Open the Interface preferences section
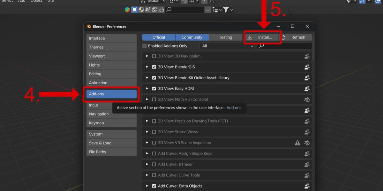This screenshot has width=383, height=191. pos(111,38)
